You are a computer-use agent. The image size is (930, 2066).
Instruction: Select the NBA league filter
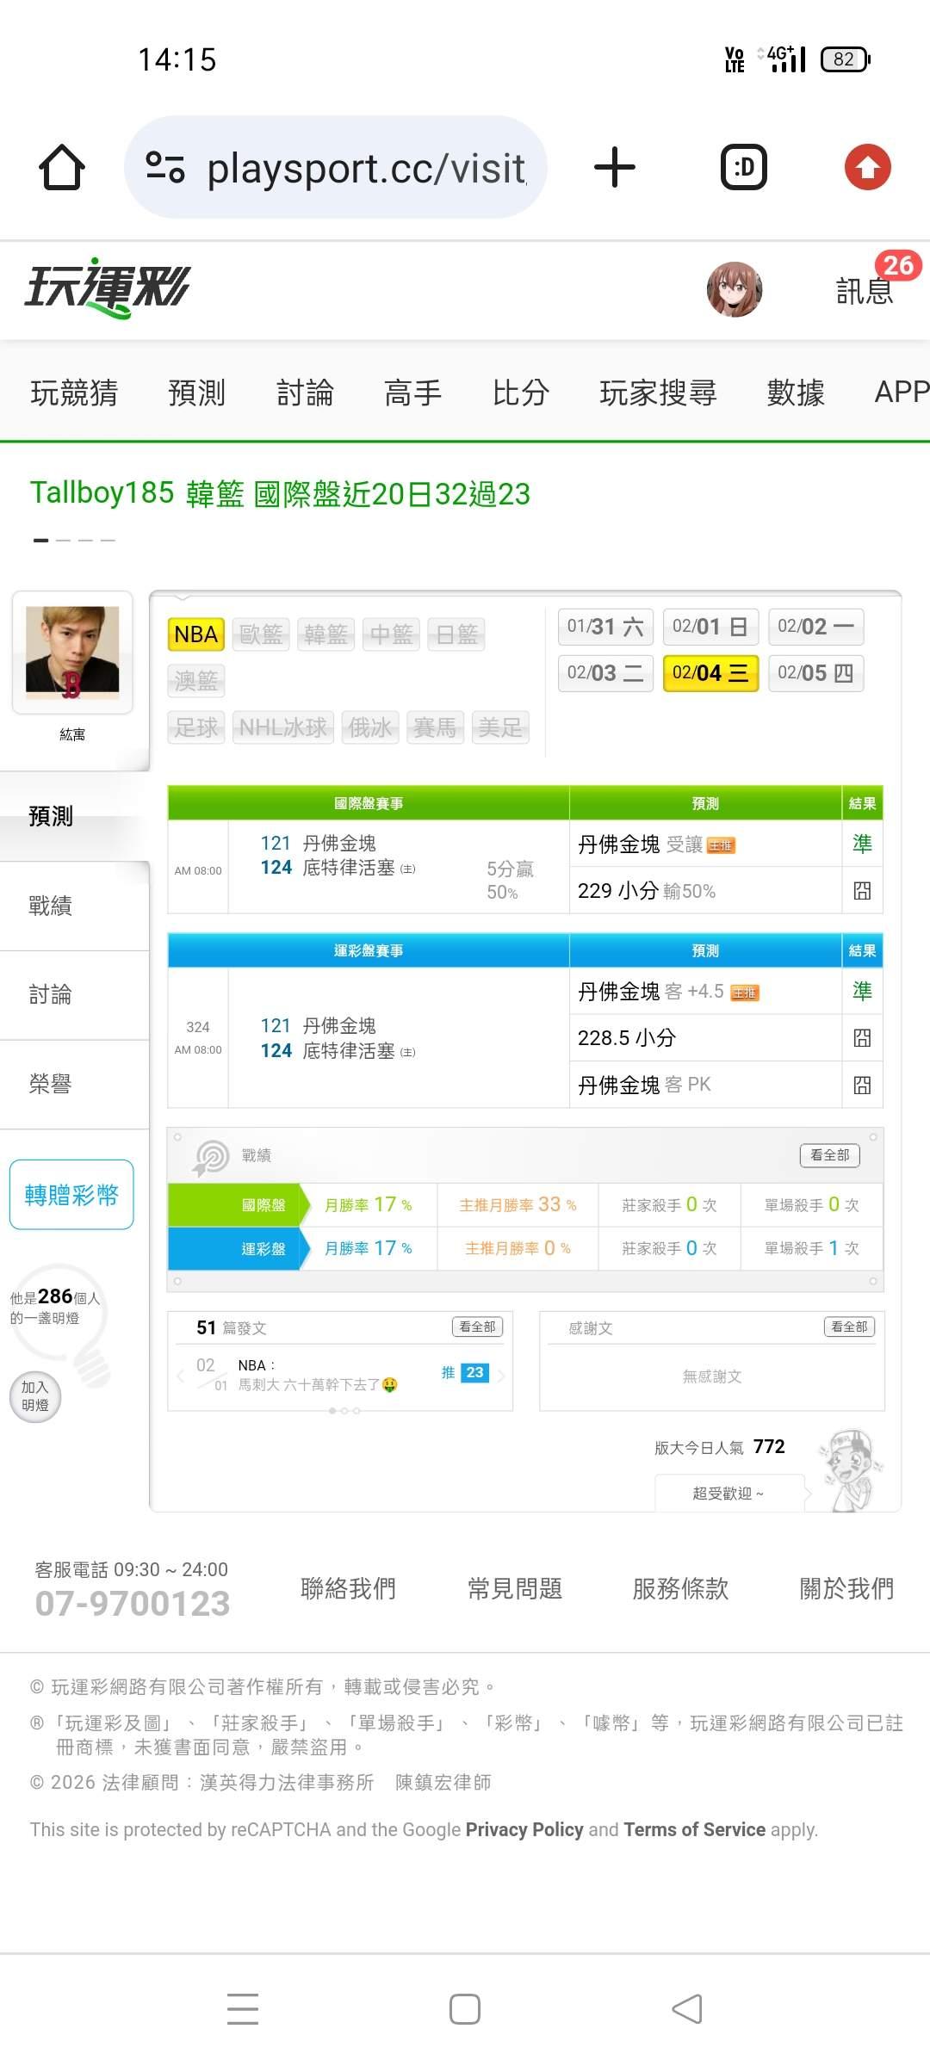[x=195, y=634]
